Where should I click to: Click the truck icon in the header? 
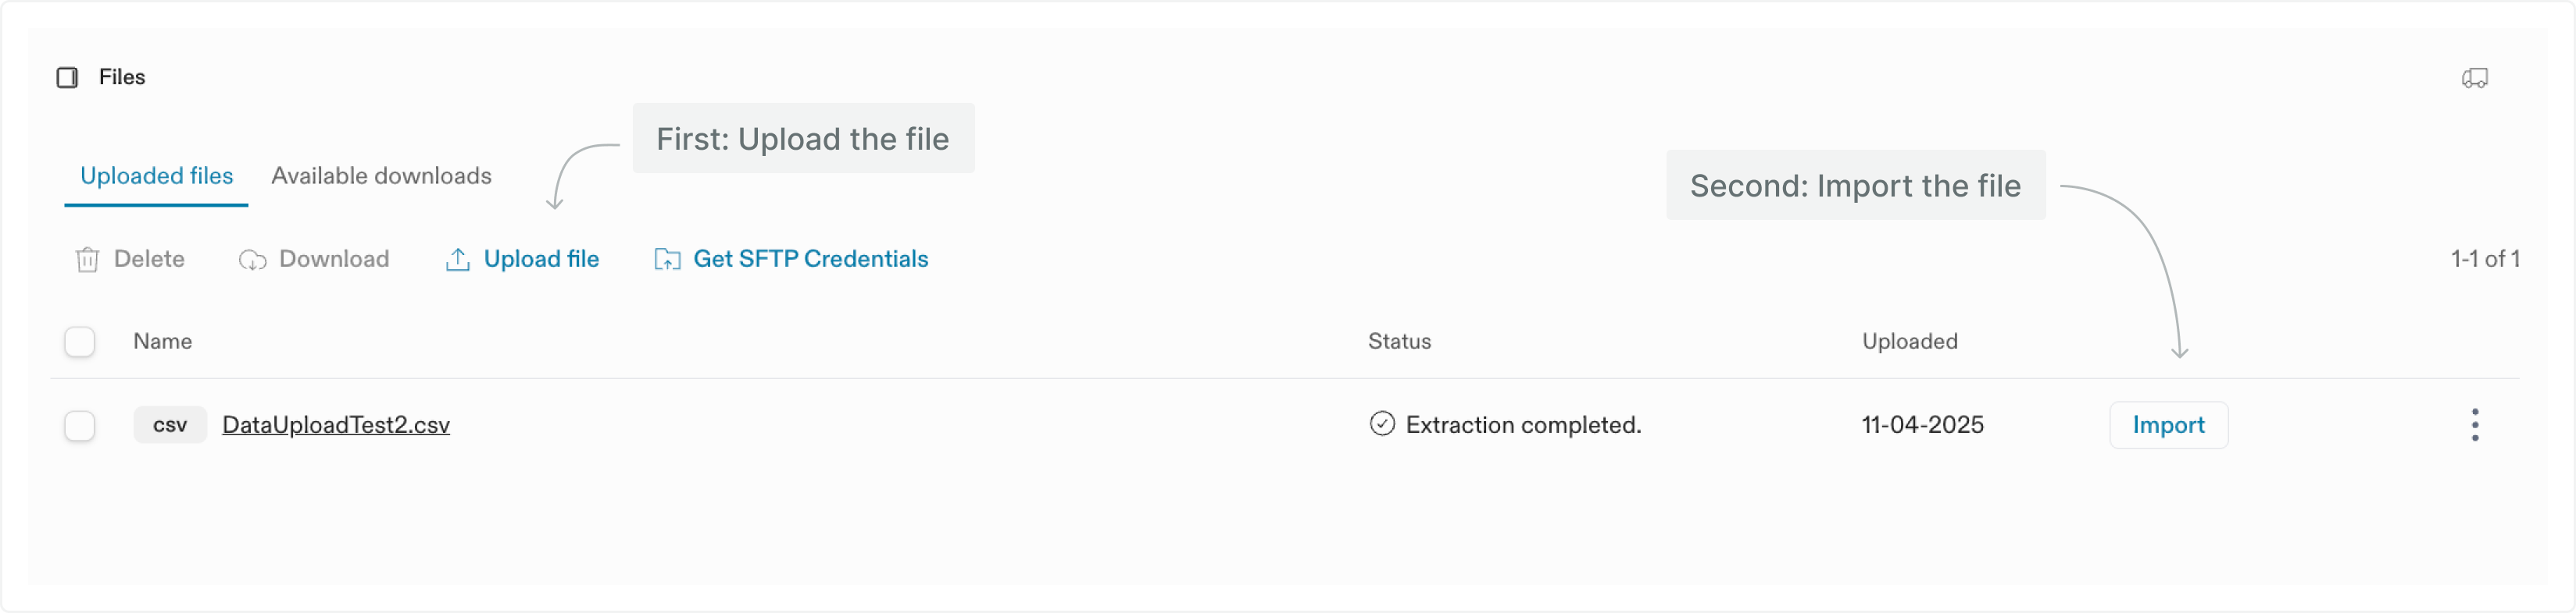click(x=2474, y=78)
